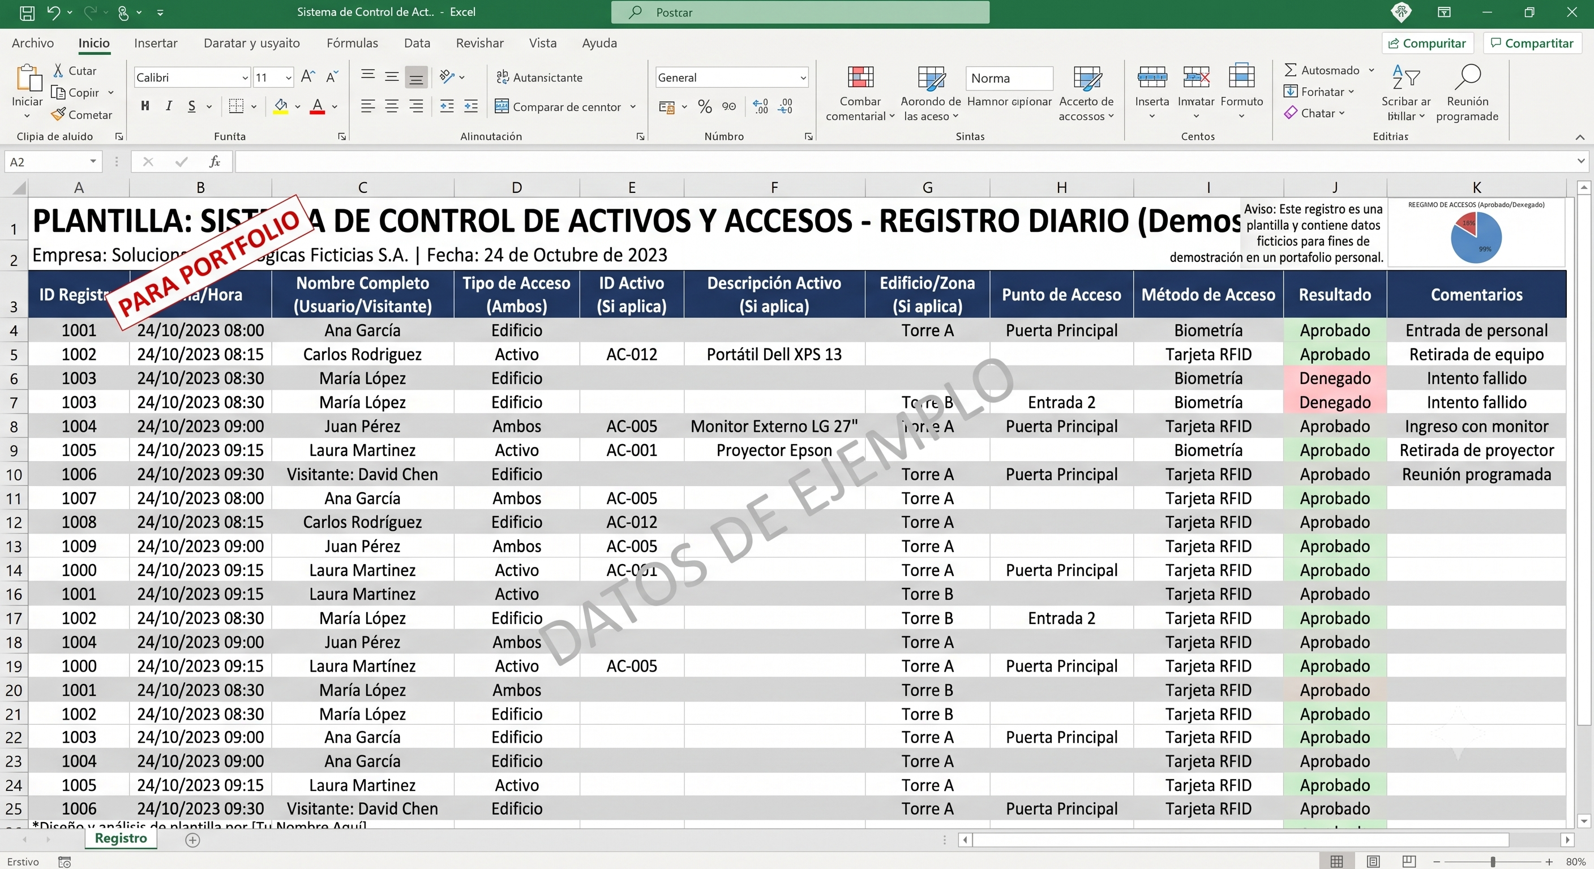Viewport: 1594px width, 869px height.
Task: Switch to the Insertar tab
Action: pyautogui.click(x=156, y=42)
